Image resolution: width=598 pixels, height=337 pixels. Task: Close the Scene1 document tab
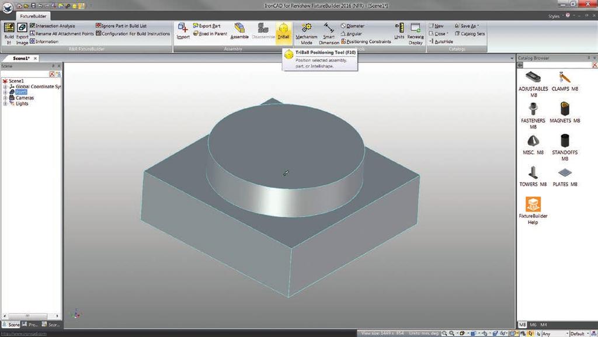(36, 58)
